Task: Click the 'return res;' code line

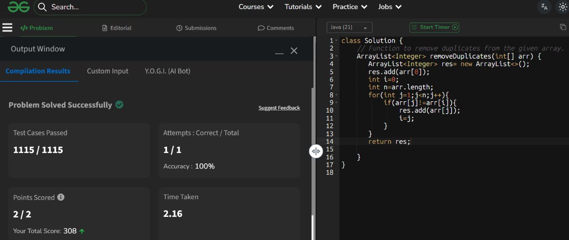Action: tap(389, 142)
